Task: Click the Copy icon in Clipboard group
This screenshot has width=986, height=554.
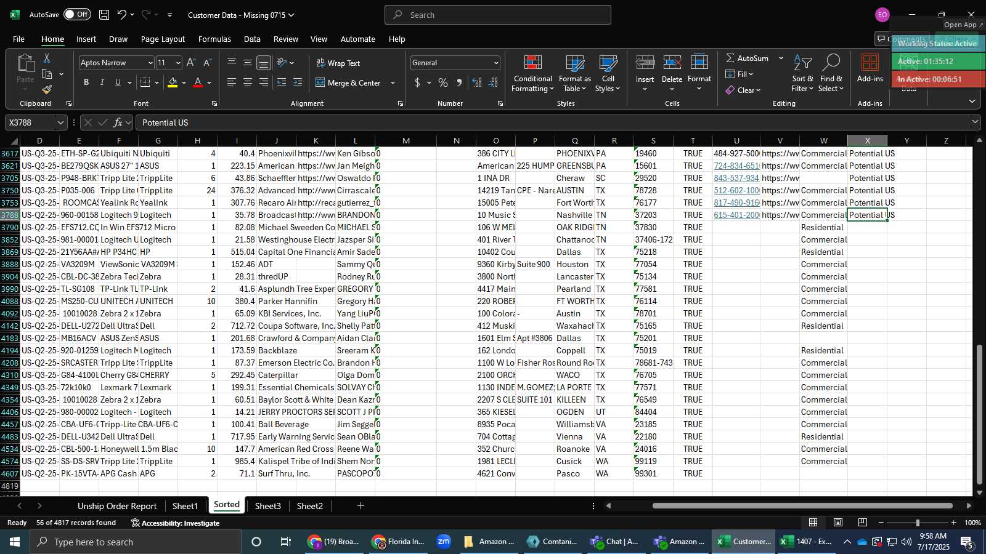Action: pyautogui.click(x=47, y=74)
